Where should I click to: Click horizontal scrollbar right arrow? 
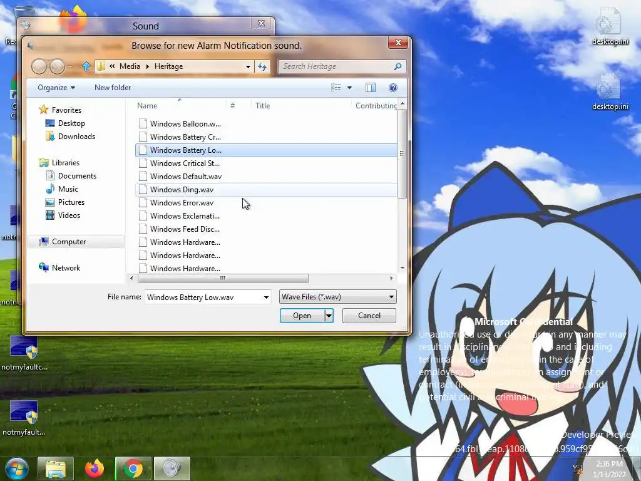(x=391, y=278)
